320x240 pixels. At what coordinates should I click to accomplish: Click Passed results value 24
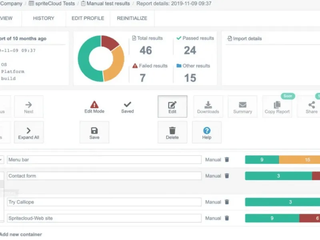click(x=190, y=50)
